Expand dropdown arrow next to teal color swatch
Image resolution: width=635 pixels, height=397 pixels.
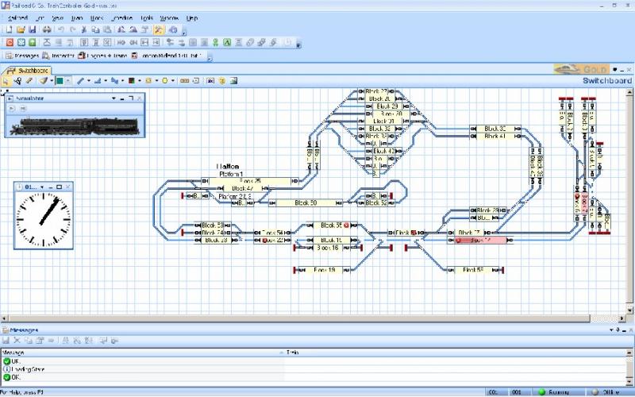[x=69, y=80]
